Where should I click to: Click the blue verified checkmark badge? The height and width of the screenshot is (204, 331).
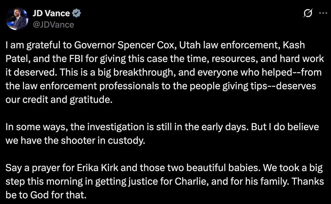(x=77, y=13)
